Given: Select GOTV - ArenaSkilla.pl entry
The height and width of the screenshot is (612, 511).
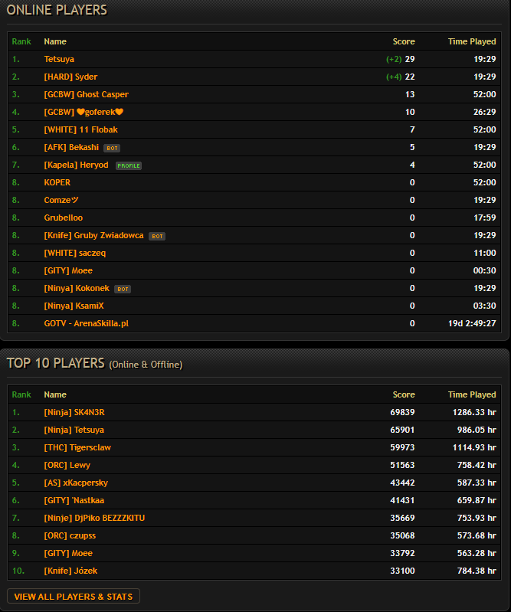Looking at the screenshot, I should (x=87, y=323).
